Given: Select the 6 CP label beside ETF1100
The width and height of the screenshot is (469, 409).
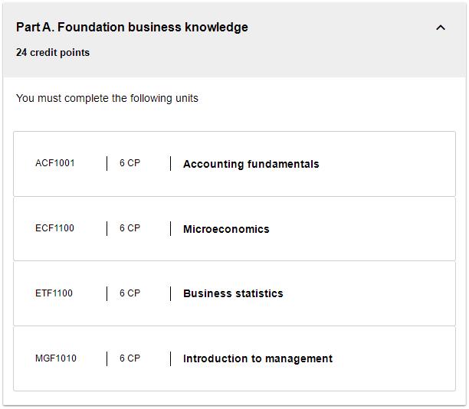Looking at the screenshot, I should coord(130,293).
